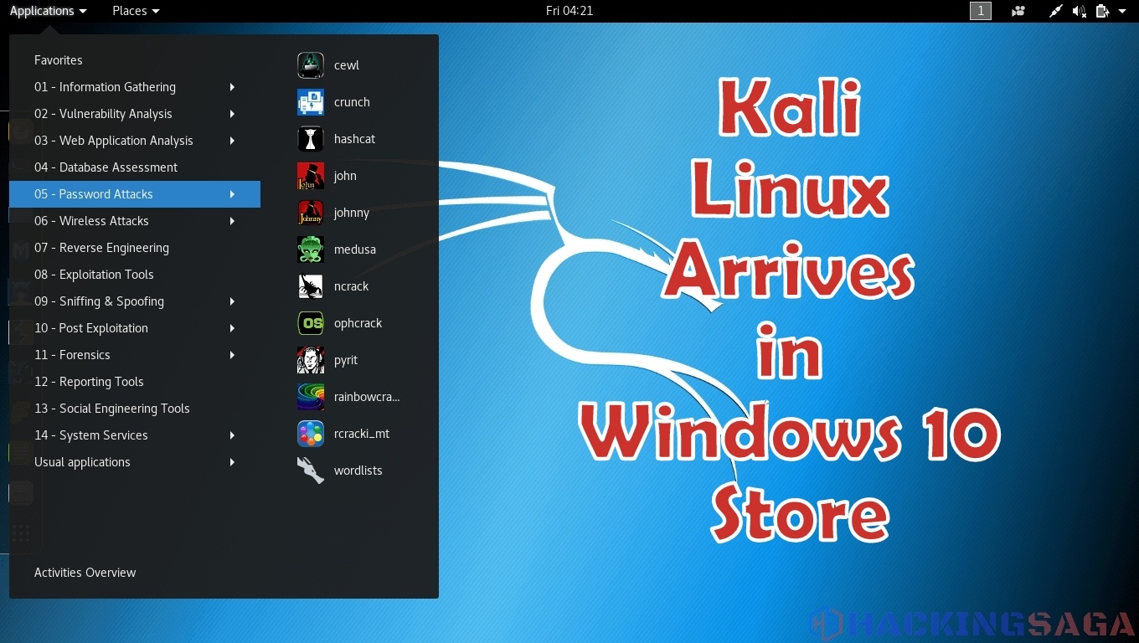Click the "johnny" label text
Image resolution: width=1139 pixels, height=643 pixels.
tap(352, 213)
